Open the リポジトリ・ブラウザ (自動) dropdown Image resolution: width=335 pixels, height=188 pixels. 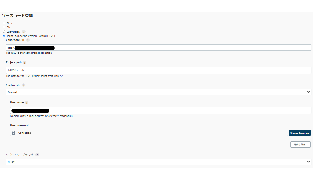point(158,162)
